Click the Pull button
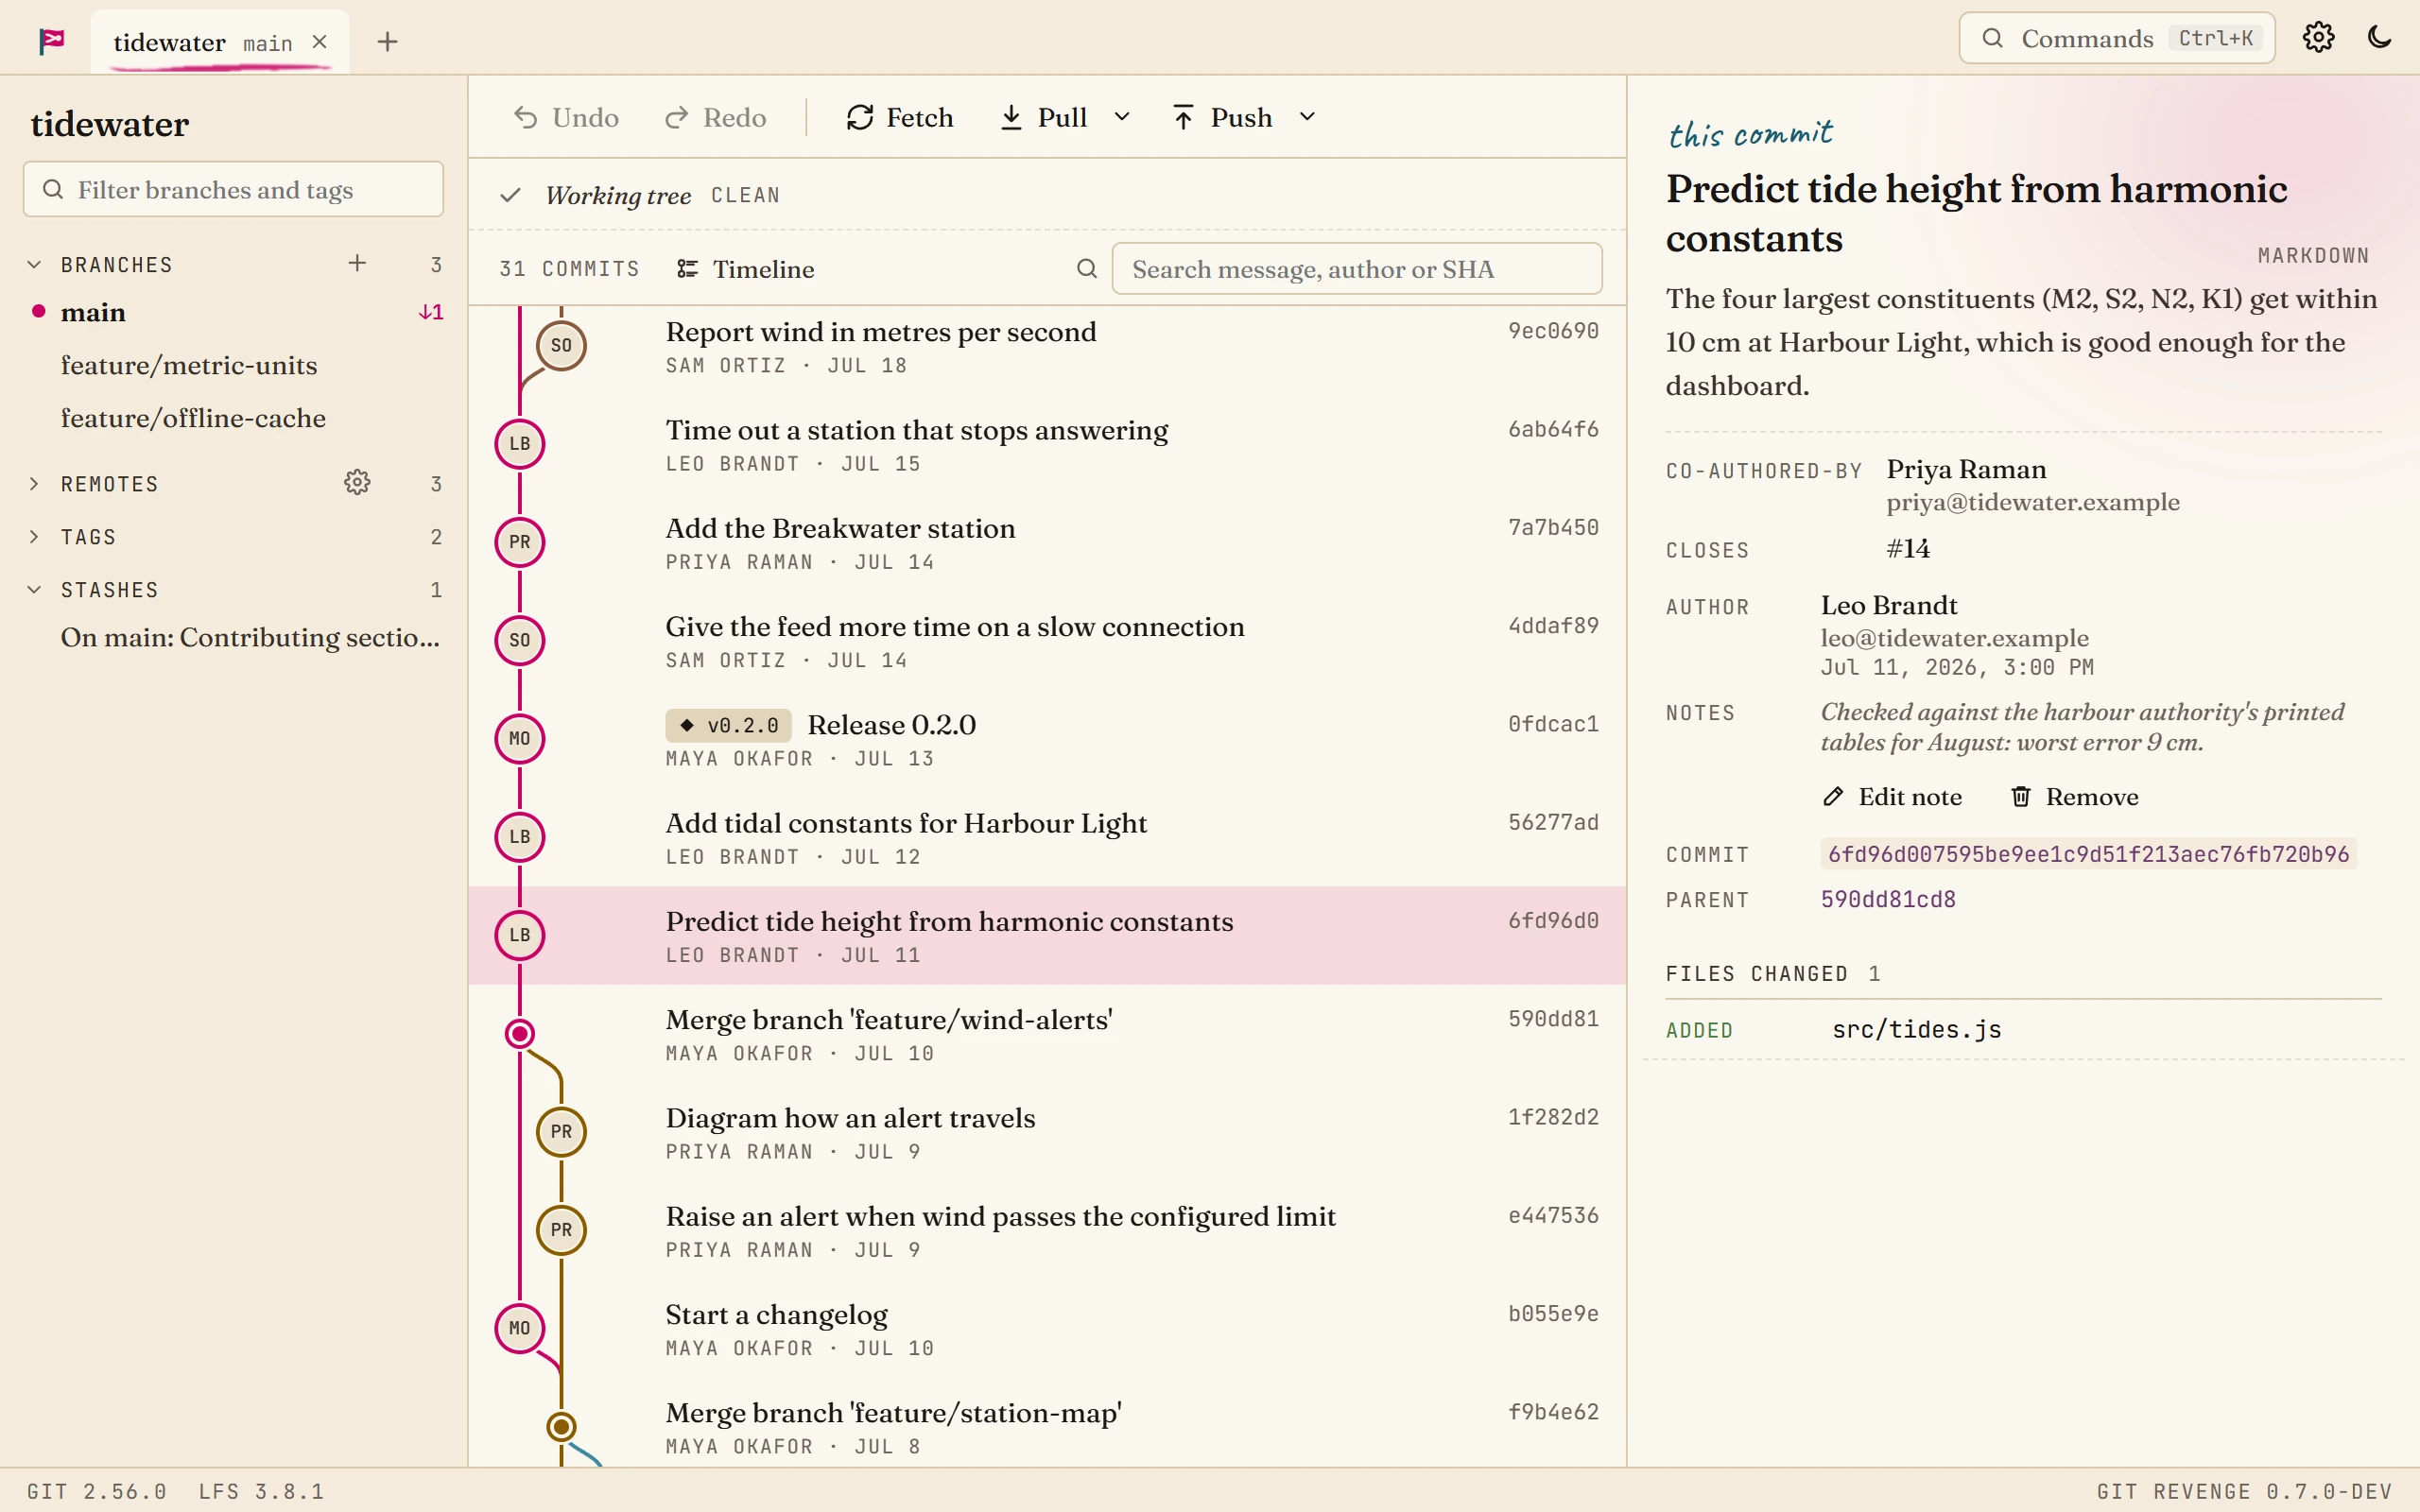 pos(1044,118)
